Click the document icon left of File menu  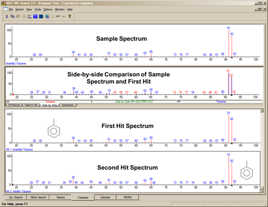pos(6,9)
